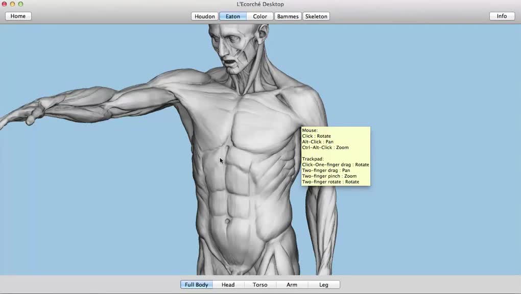The width and height of the screenshot is (521, 294).
Task: Click the "Click-One-finger drag : Rotate" line
Action: pyautogui.click(x=336, y=165)
